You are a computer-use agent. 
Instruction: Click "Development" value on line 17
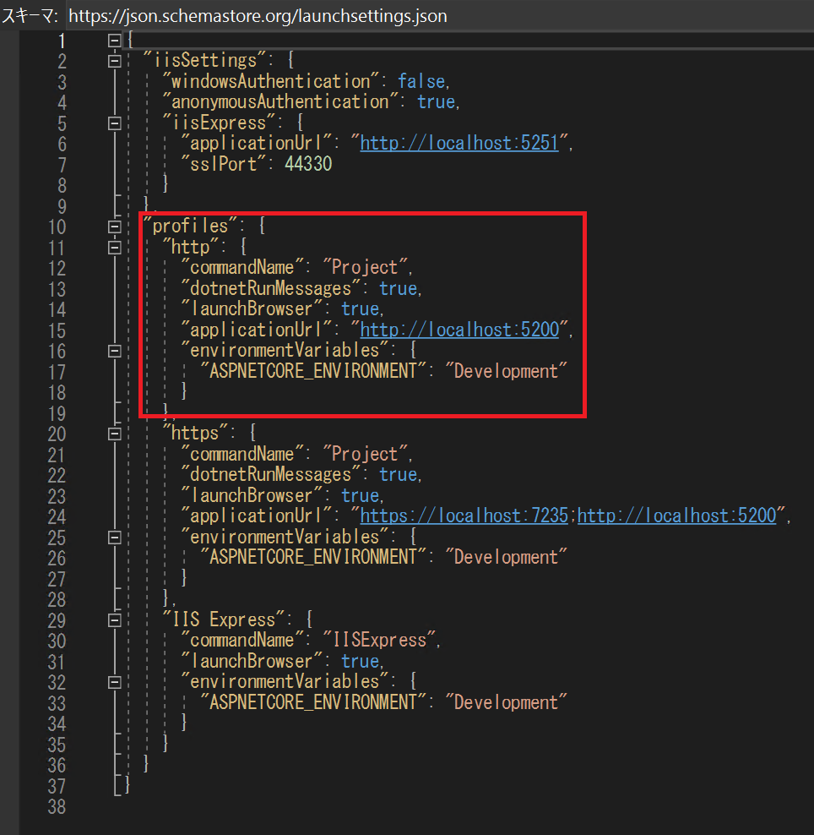(506, 371)
